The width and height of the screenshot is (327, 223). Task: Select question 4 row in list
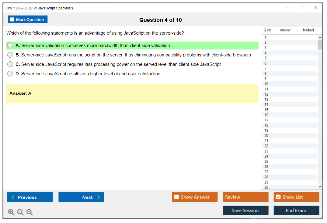point(266,53)
